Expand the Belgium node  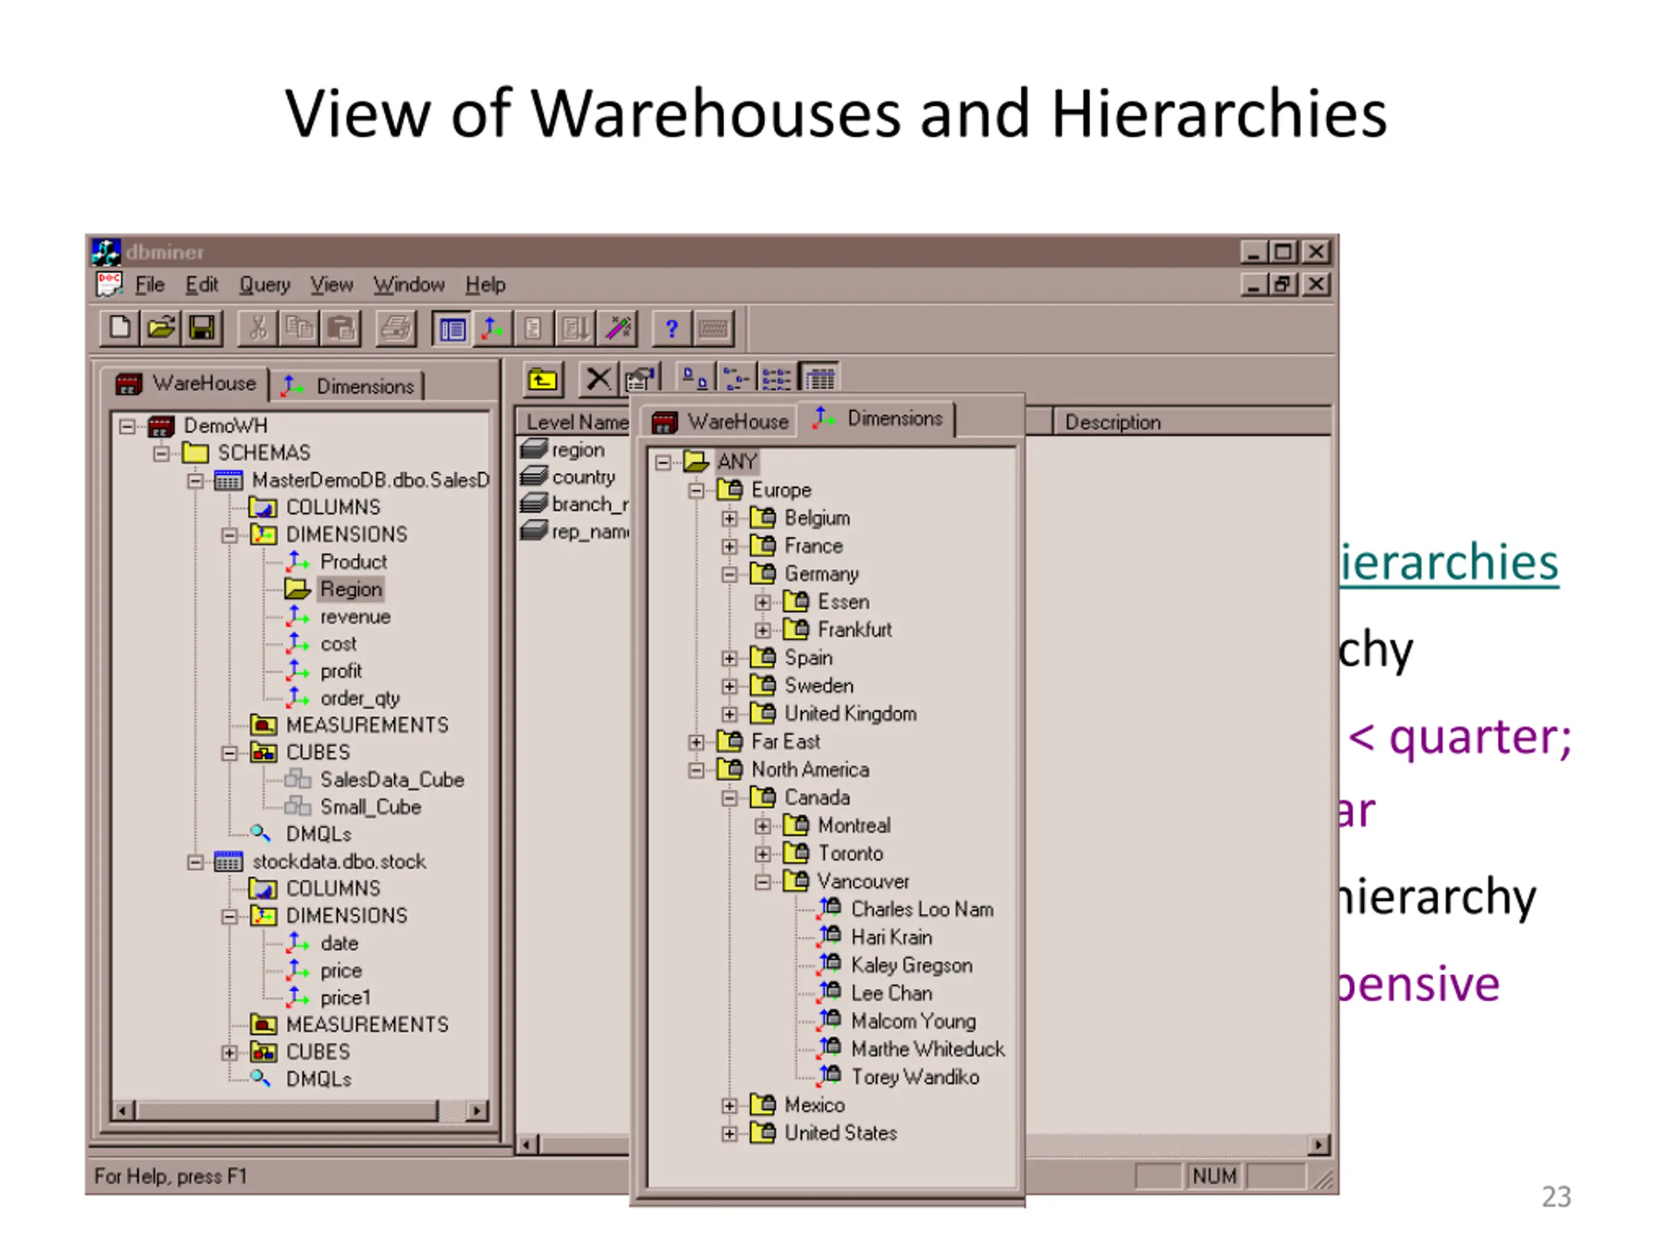730,519
